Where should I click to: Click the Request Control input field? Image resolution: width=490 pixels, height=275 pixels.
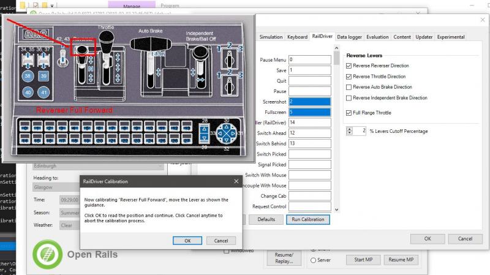tap(310, 206)
